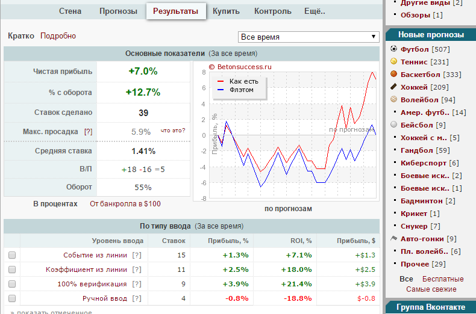The width and height of the screenshot is (476, 314).
Task: Go to the 'Купить' tab
Action: (226, 11)
